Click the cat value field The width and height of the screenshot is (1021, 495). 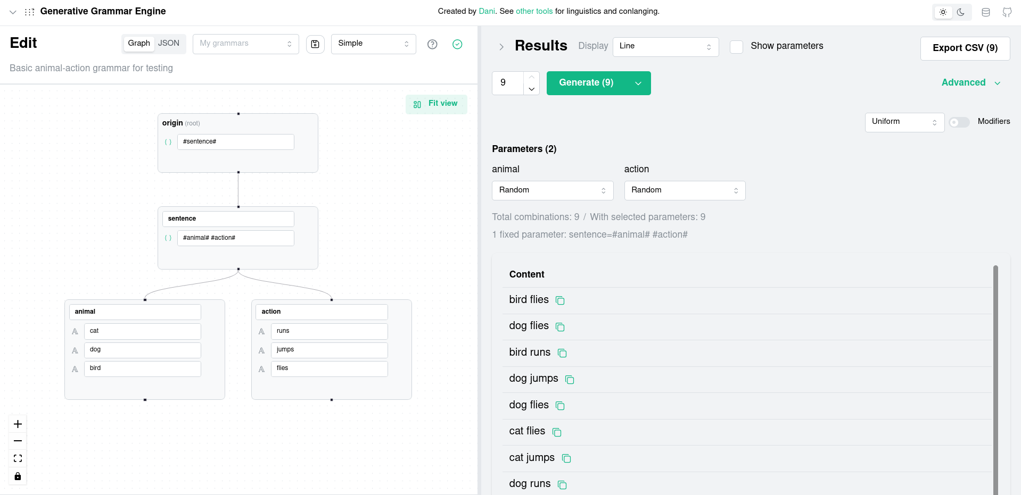[143, 332]
